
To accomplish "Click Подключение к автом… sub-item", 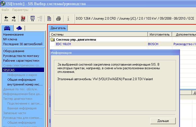I will pyautogui.click(x=25, y=103).
